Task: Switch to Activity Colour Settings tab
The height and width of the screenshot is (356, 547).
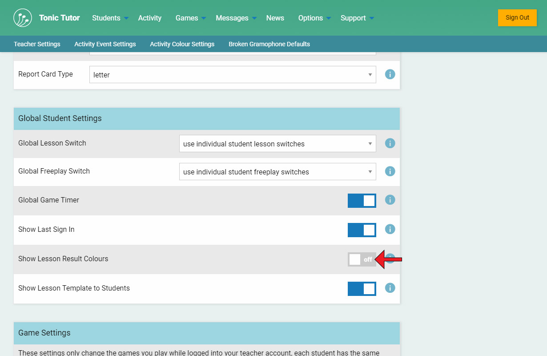Action: 182,44
